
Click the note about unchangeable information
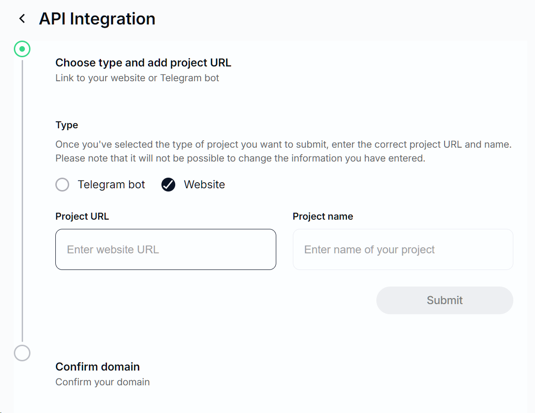[x=240, y=158]
